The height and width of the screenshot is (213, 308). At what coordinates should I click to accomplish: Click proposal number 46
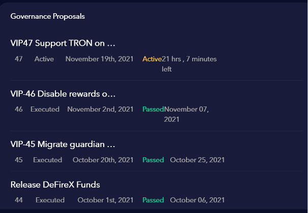[19, 109]
